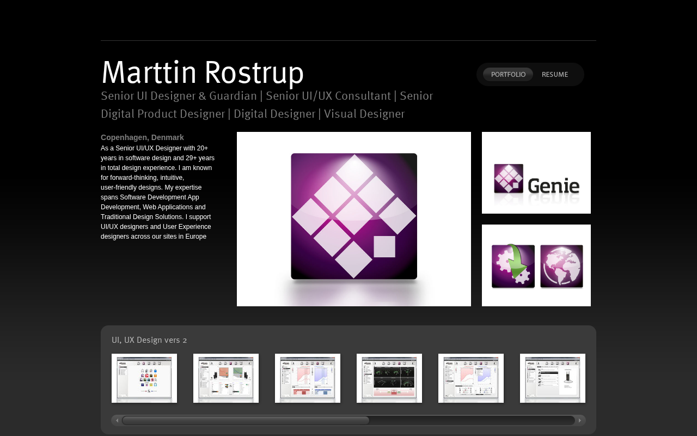Screen dimensions: 697x436
Task: Click the gallery scrollbar left arrow
Action: (117, 420)
